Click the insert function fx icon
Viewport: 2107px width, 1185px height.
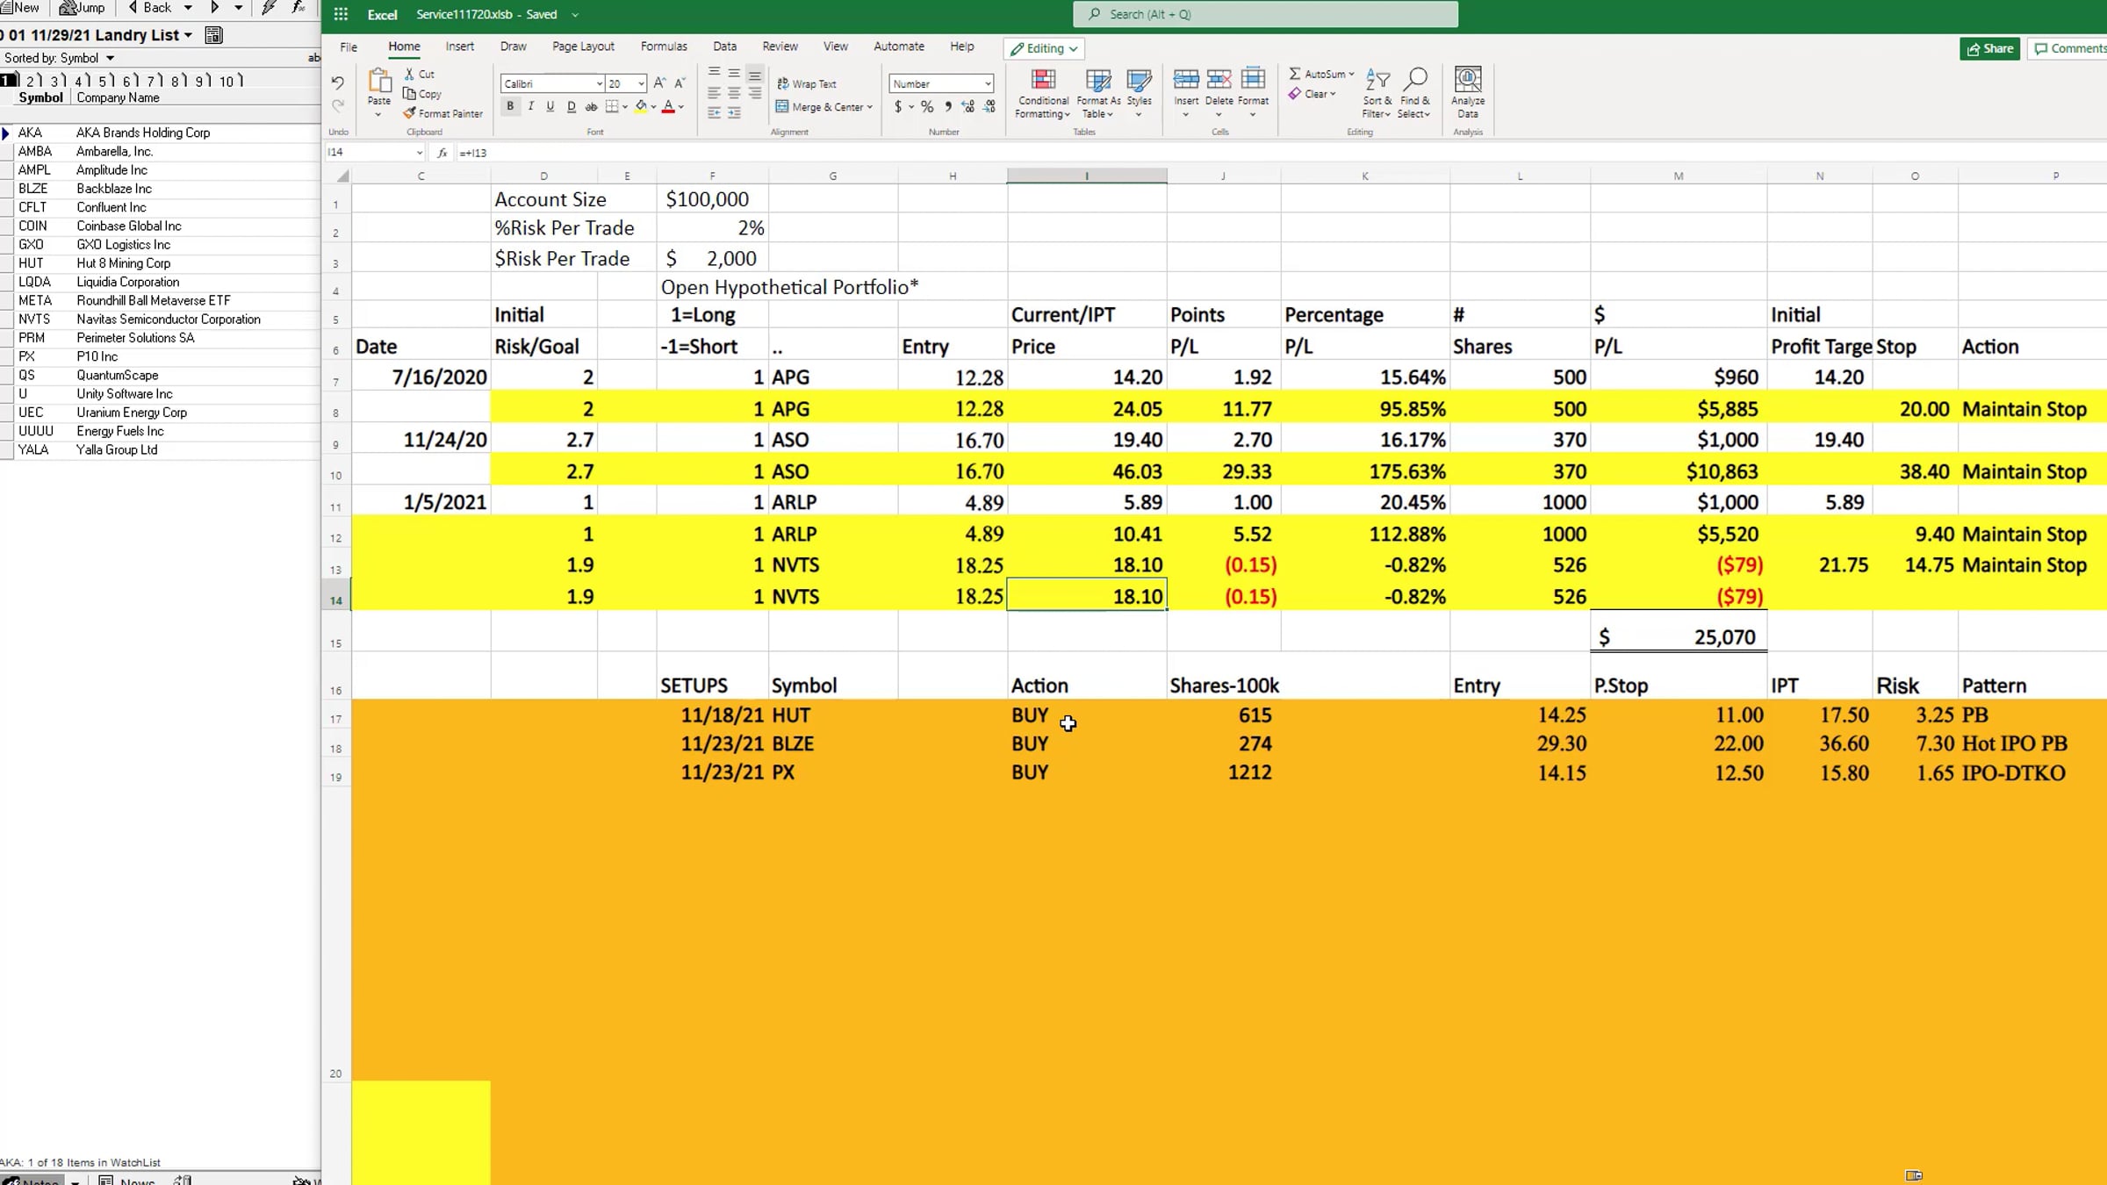[x=442, y=153]
